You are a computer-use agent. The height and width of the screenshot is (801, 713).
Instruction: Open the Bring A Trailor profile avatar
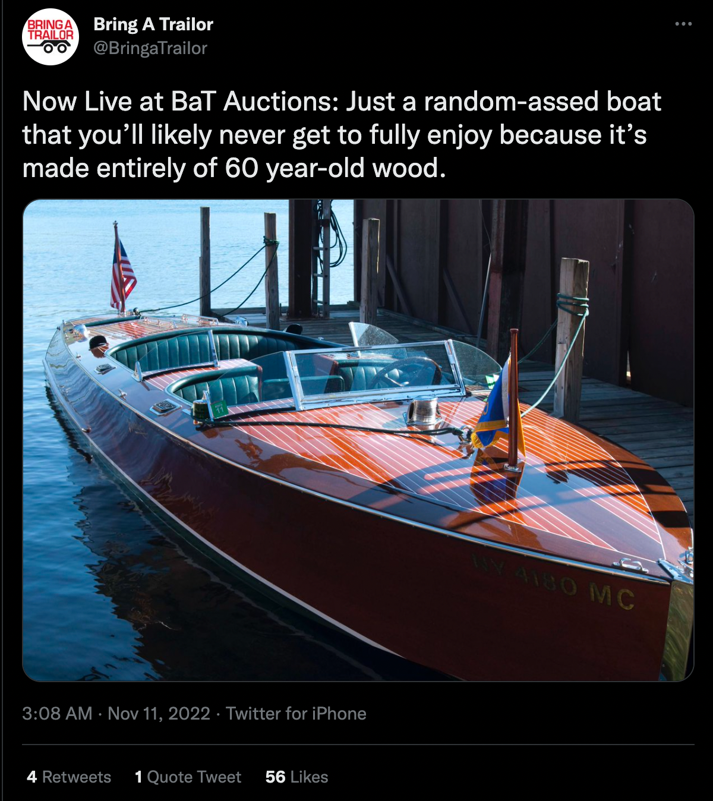tap(51, 36)
